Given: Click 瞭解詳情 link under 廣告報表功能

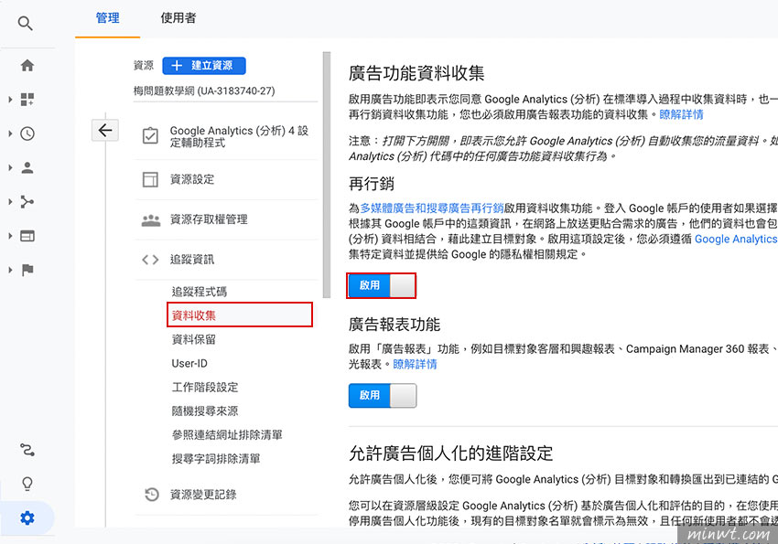Looking at the screenshot, I should 415,364.
